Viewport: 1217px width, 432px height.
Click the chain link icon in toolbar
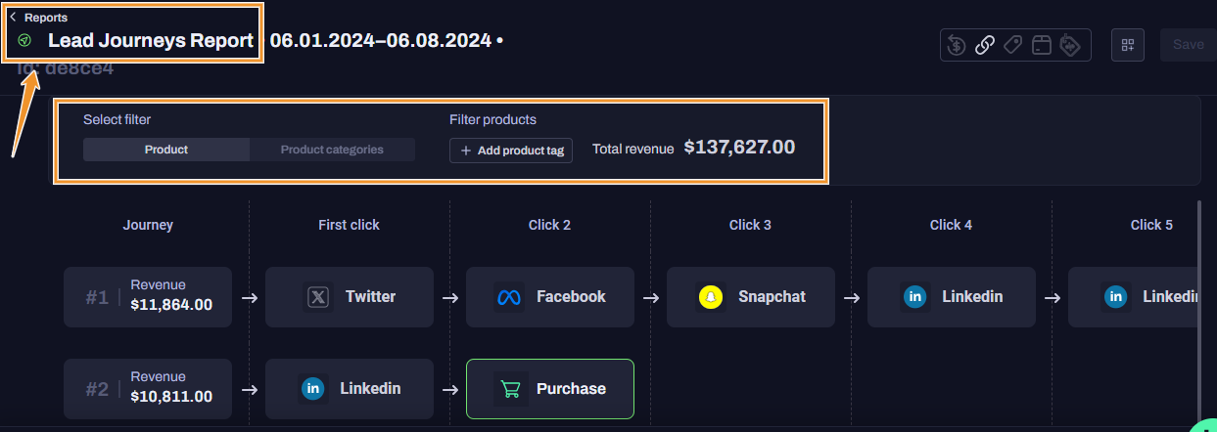coord(985,45)
